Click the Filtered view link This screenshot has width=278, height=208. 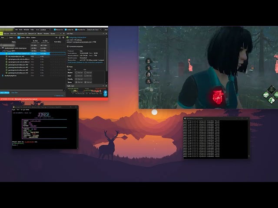click(x=60, y=95)
